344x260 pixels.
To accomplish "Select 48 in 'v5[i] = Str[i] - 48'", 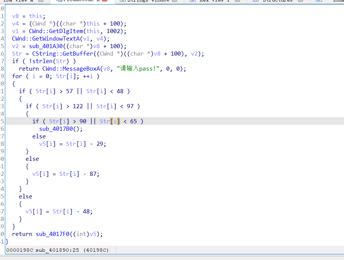I will (x=86, y=212).
